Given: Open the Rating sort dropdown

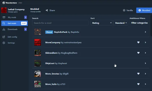Looking at the screenshot, I should click(101, 23).
